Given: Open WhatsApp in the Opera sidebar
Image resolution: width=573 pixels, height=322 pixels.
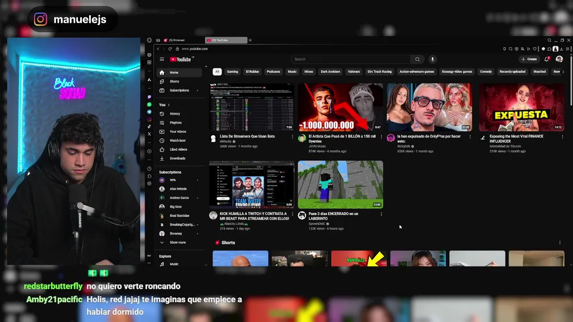Looking at the screenshot, I should 149,104.
